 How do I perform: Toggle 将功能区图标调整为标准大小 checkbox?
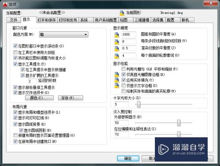click(x=15, y=58)
